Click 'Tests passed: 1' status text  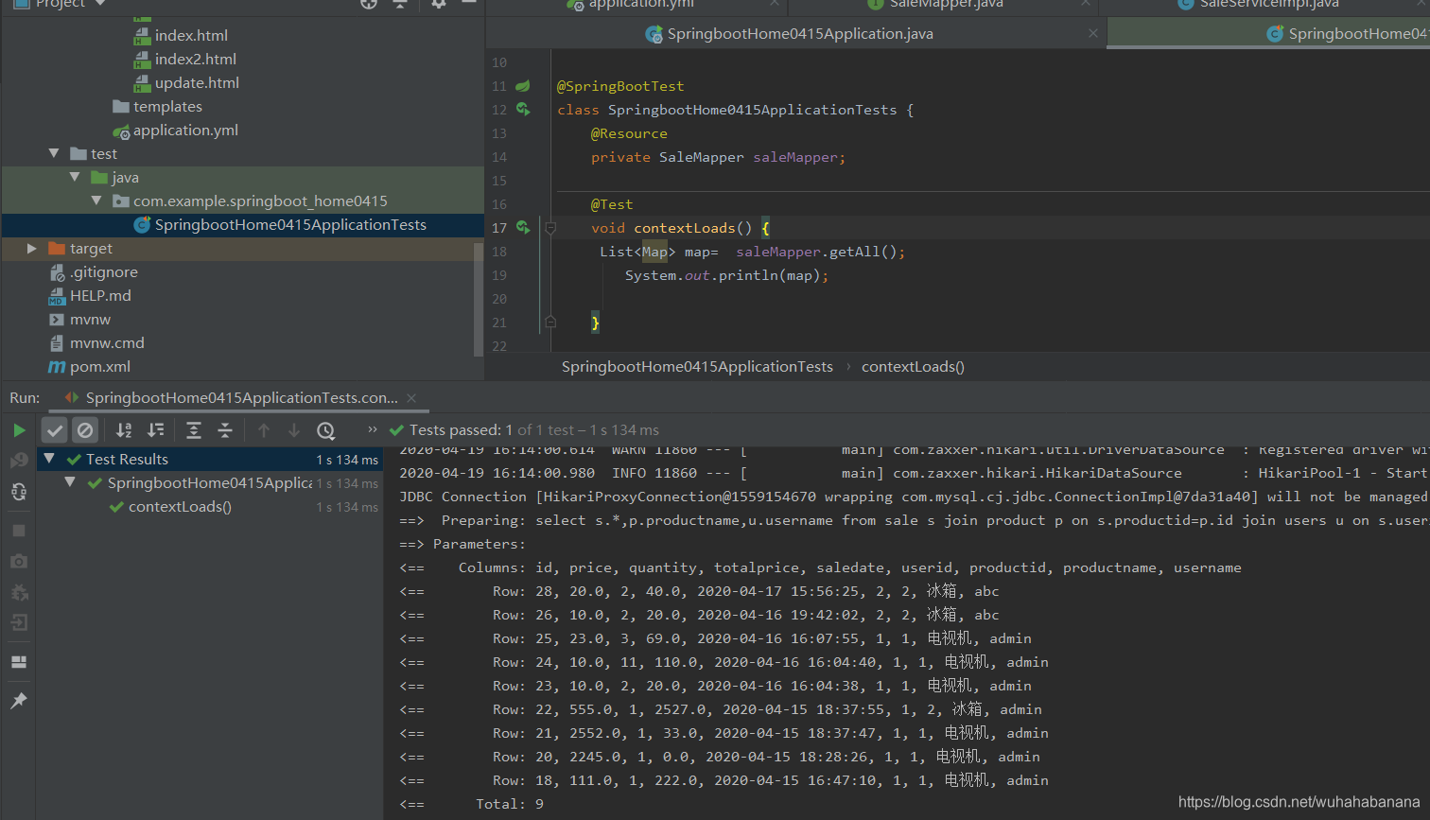click(461, 430)
